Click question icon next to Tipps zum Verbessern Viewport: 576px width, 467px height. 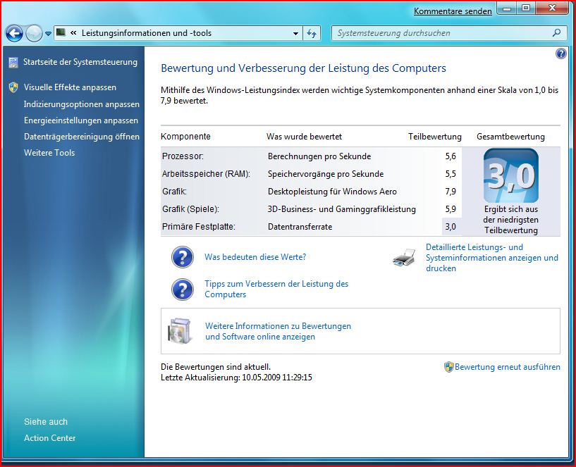pos(182,289)
